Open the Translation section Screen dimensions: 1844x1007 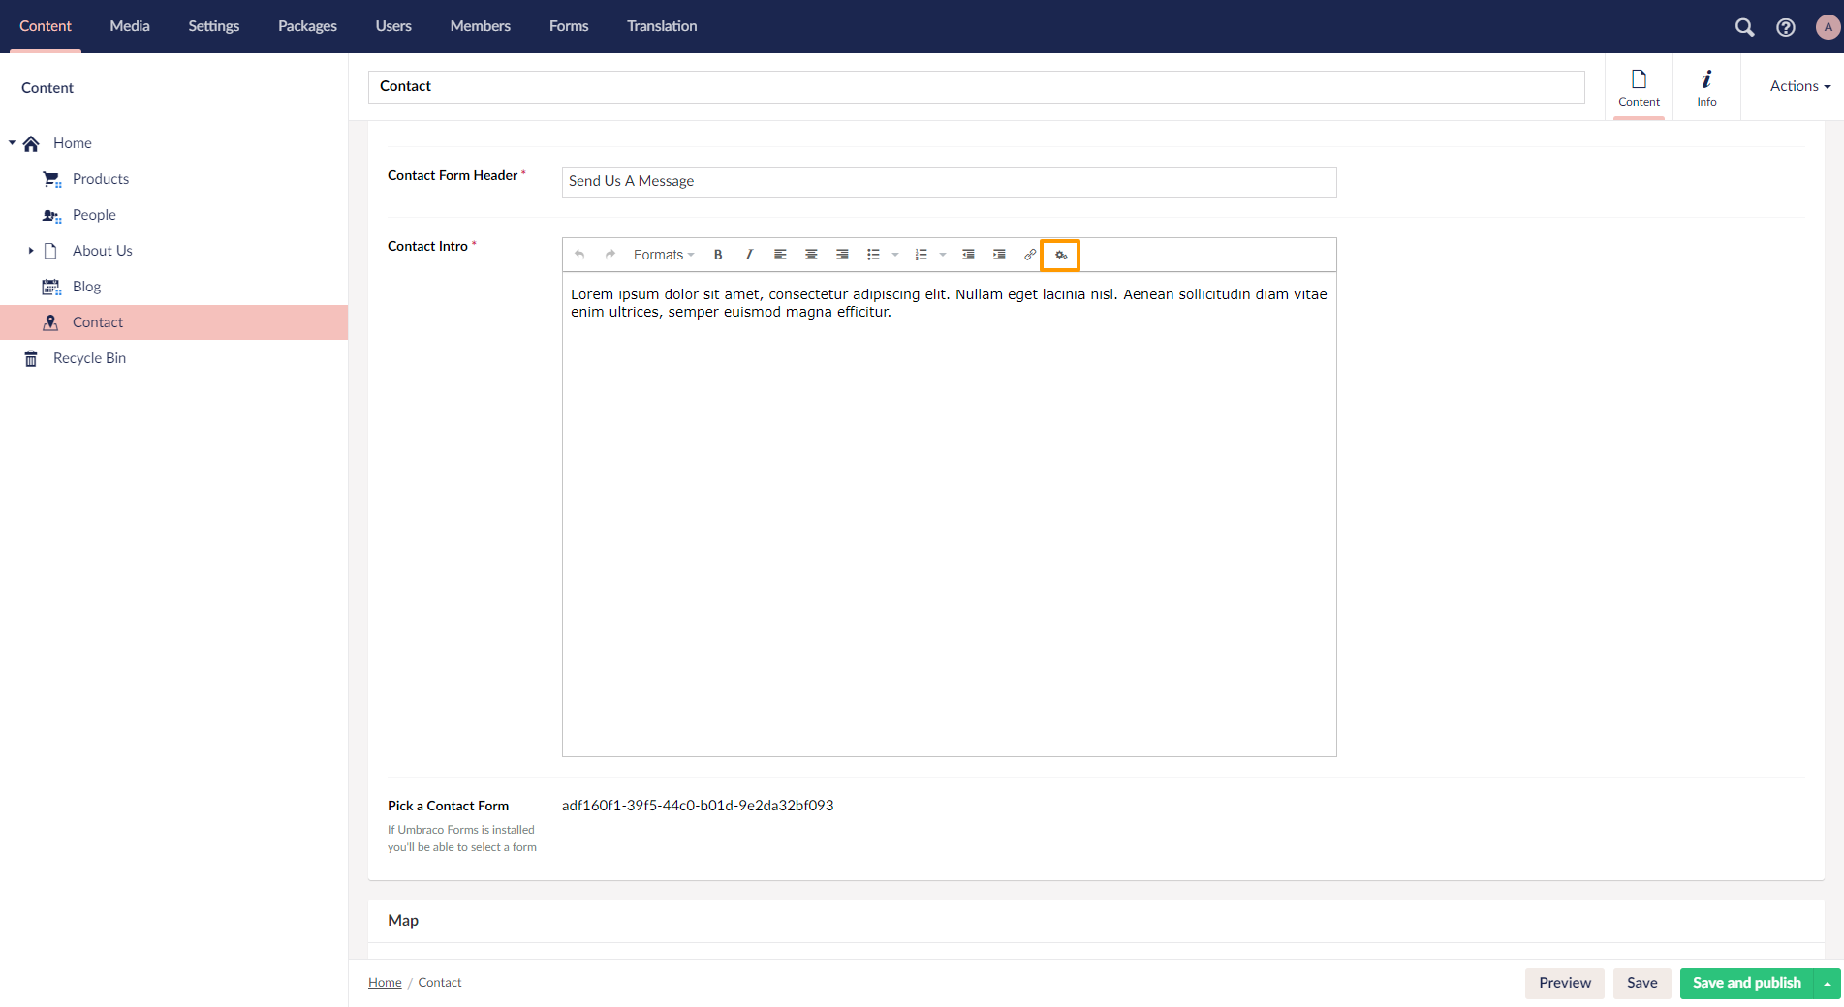click(x=662, y=26)
